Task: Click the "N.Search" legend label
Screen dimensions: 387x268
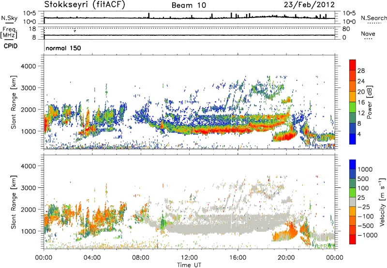Action: [373, 18]
